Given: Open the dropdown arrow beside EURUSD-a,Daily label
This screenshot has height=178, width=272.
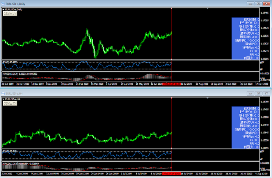Looking at the screenshot, I should (x=3, y=9).
